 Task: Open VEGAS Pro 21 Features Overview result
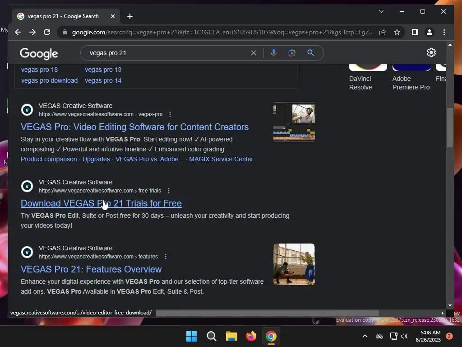point(91,269)
